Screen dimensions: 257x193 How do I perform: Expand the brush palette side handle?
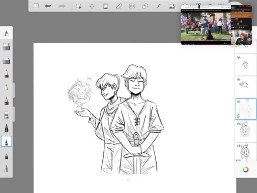[14, 90]
